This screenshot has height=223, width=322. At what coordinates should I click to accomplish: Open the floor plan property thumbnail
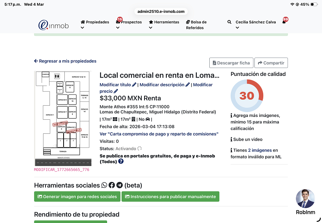point(62,118)
